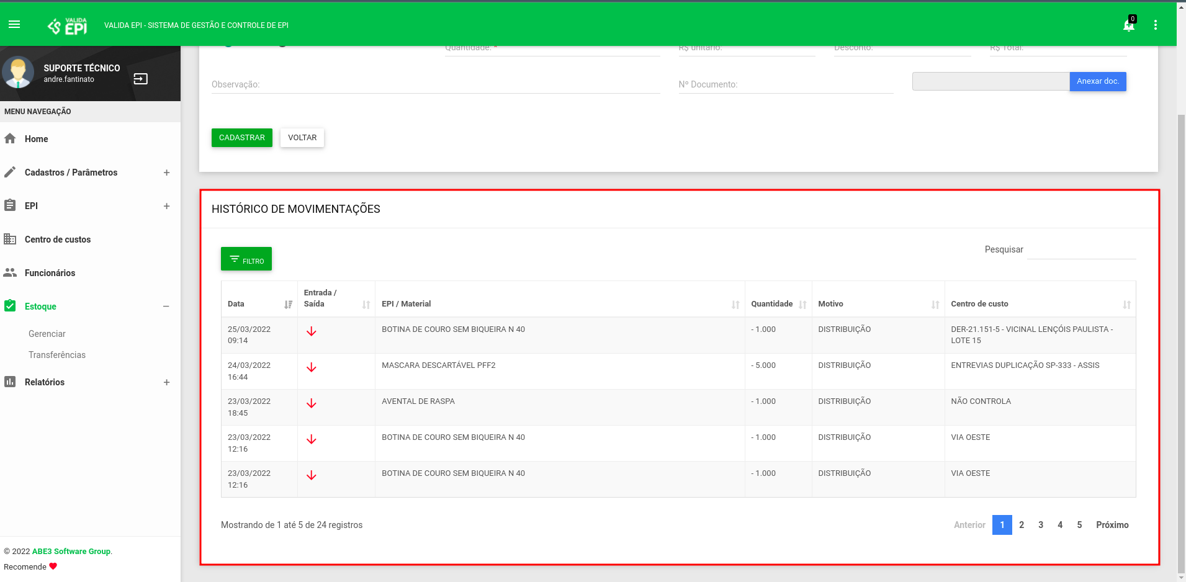
Task: Click the Pesquisar search field
Action: point(1082,249)
